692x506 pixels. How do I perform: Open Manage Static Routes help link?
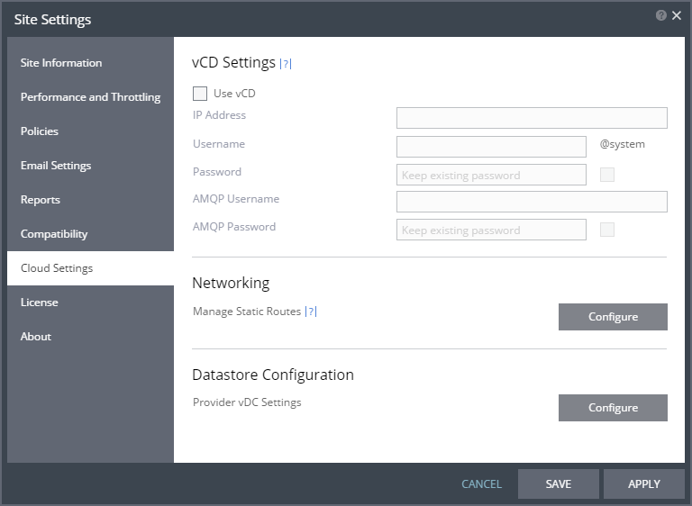311,312
